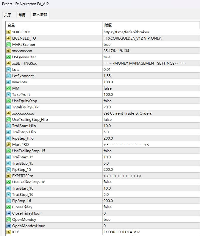Click the double icon beside TakeProfit
200x236 pixels.
tap(9, 95)
